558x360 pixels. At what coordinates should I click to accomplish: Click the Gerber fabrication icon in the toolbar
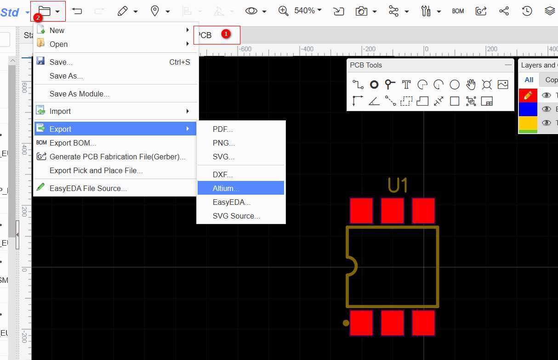481,11
